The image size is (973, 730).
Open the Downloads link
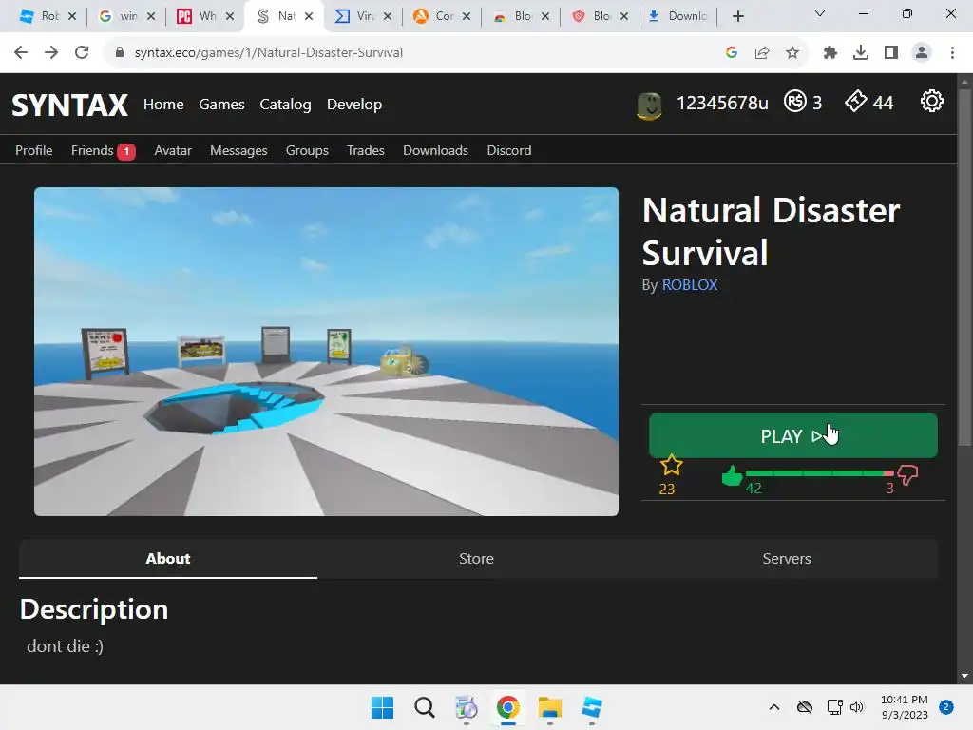coord(435,151)
